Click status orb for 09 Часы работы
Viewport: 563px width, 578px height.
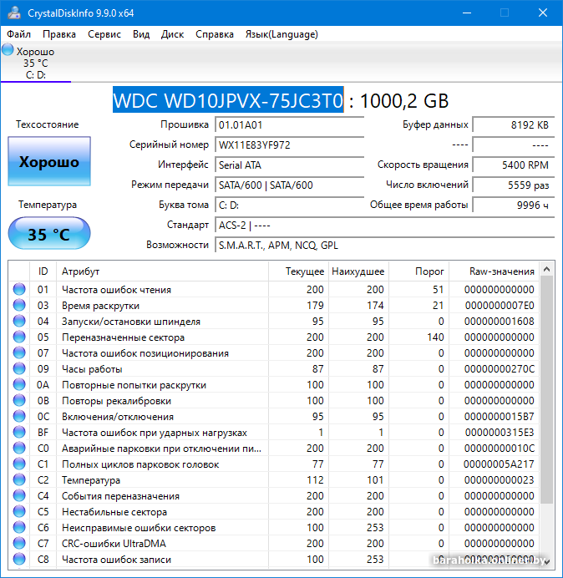tap(19, 368)
